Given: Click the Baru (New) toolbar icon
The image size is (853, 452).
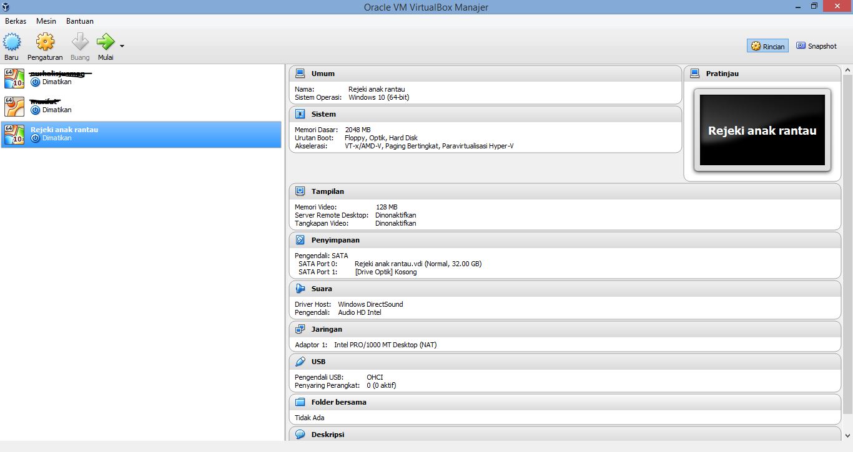Looking at the screenshot, I should pyautogui.click(x=12, y=42).
